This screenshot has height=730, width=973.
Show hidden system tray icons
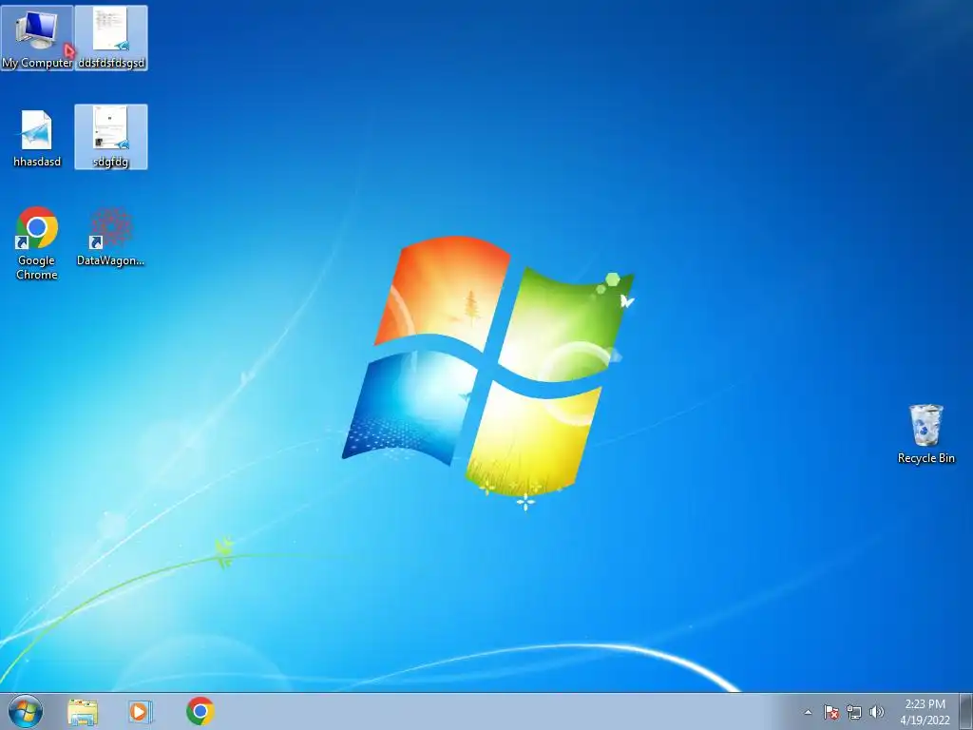808,712
